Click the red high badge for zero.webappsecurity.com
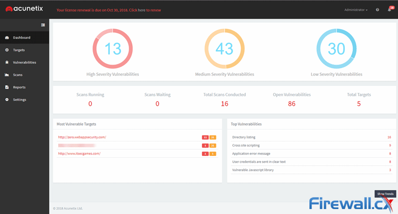This screenshot has width=398, height=214. pyautogui.click(x=205, y=137)
